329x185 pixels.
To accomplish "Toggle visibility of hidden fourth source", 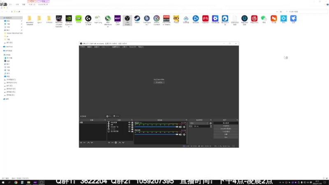I will click(x=129, y=129).
